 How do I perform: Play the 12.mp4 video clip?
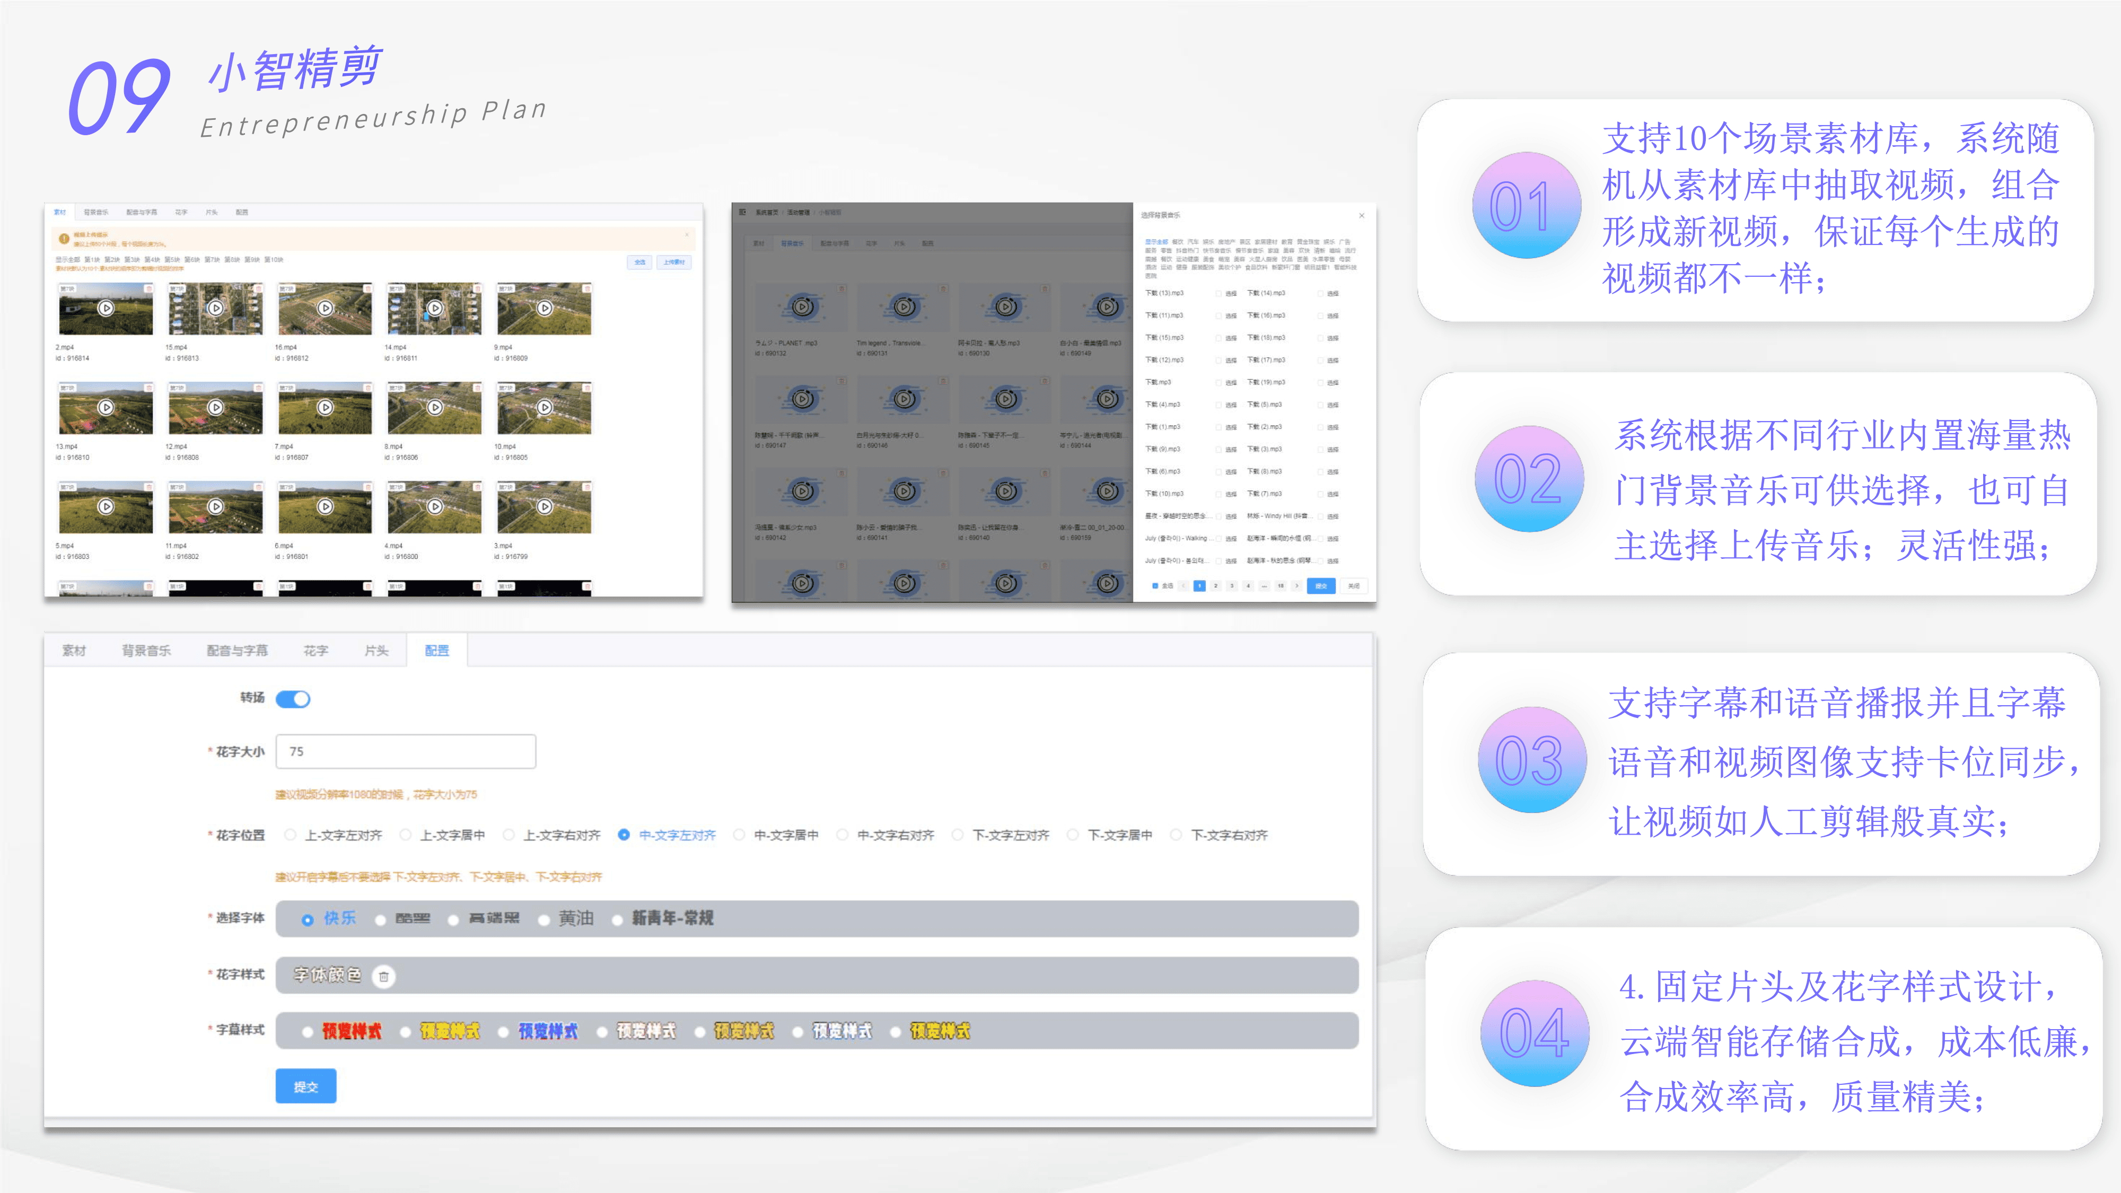[215, 408]
